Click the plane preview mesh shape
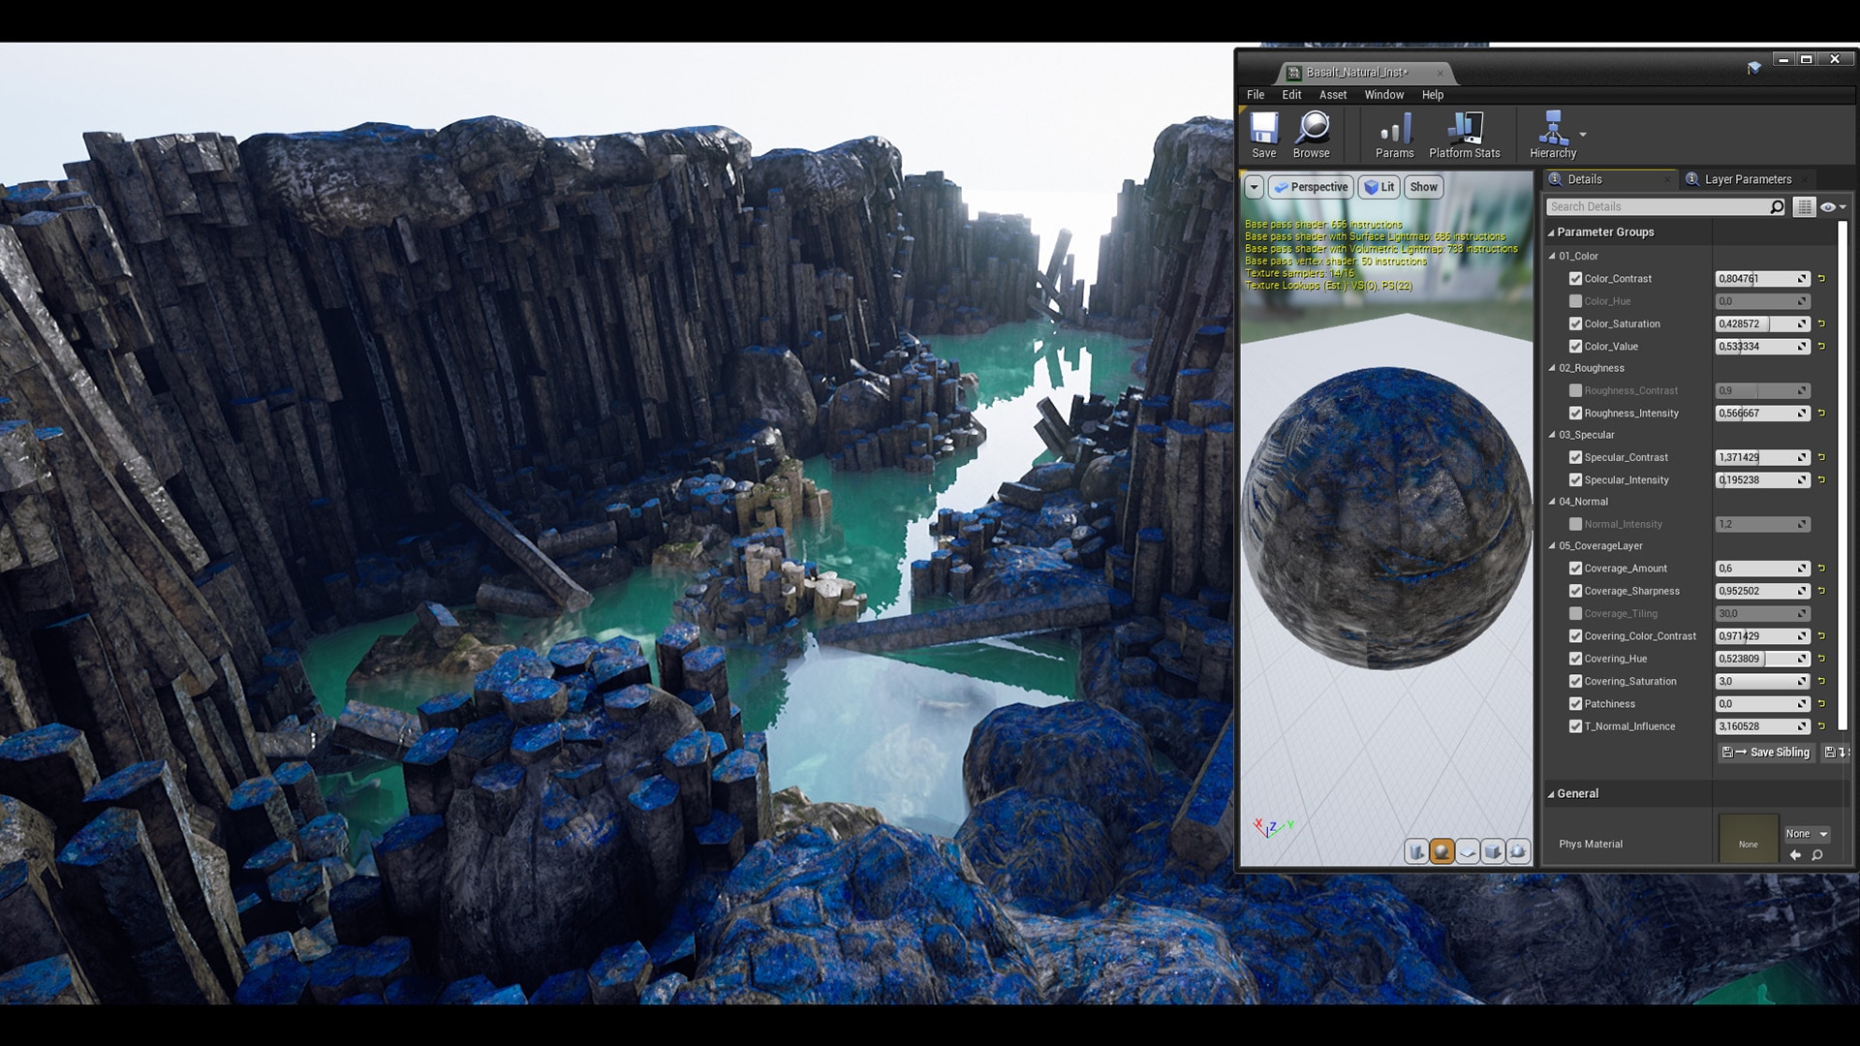1860x1046 pixels. coord(1467,852)
